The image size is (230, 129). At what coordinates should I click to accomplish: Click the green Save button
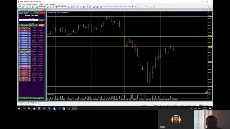(42, 20)
